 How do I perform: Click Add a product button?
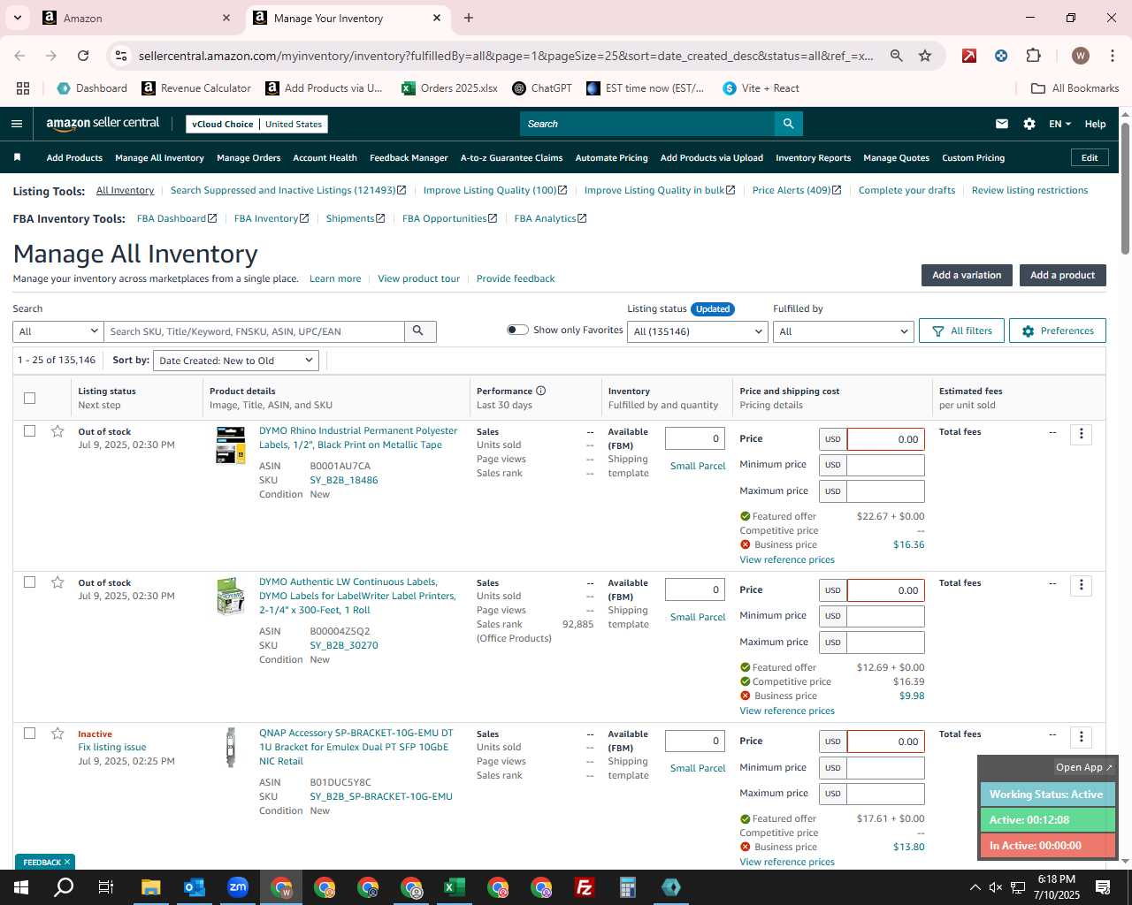click(x=1062, y=275)
